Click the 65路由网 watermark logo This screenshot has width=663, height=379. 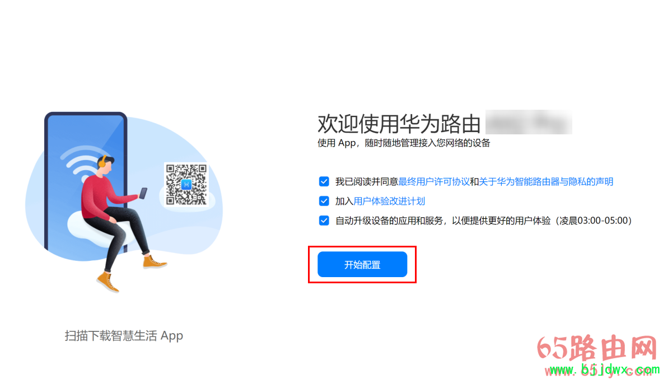click(x=598, y=349)
